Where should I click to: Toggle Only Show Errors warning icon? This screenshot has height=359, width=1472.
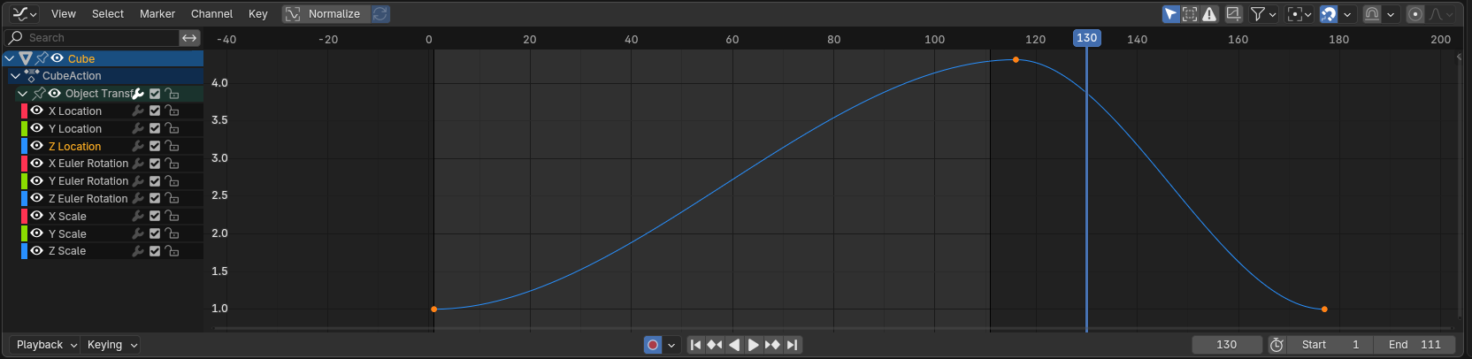coord(1209,14)
